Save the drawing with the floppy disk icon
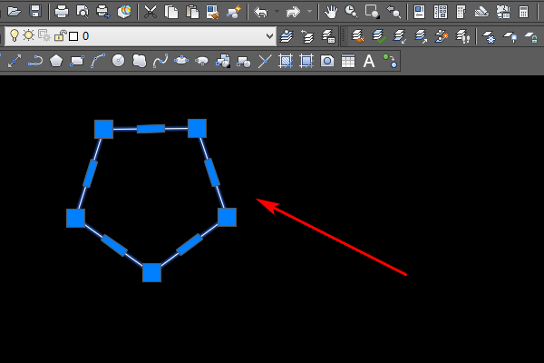The image size is (544, 363). [x=35, y=12]
